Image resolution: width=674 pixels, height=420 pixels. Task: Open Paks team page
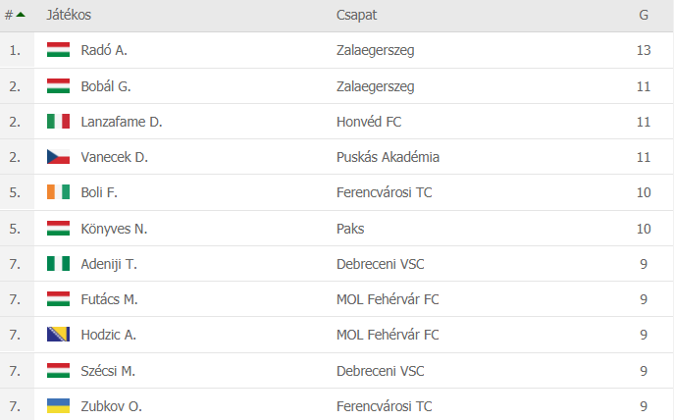[350, 229]
